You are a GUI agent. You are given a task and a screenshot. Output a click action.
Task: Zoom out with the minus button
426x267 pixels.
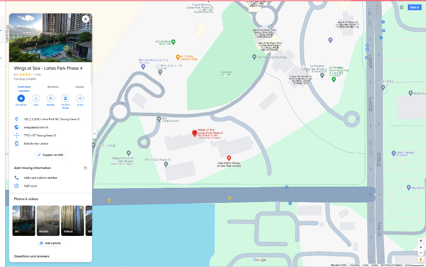[421, 253]
